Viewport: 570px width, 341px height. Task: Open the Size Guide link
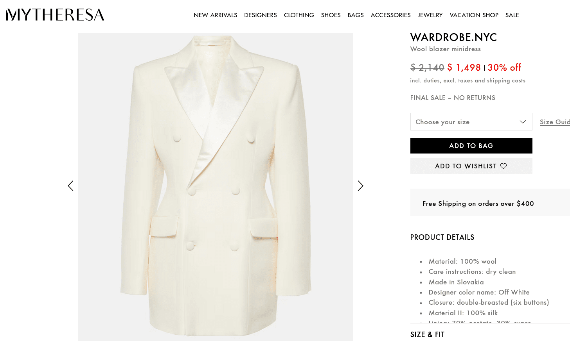point(555,122)
